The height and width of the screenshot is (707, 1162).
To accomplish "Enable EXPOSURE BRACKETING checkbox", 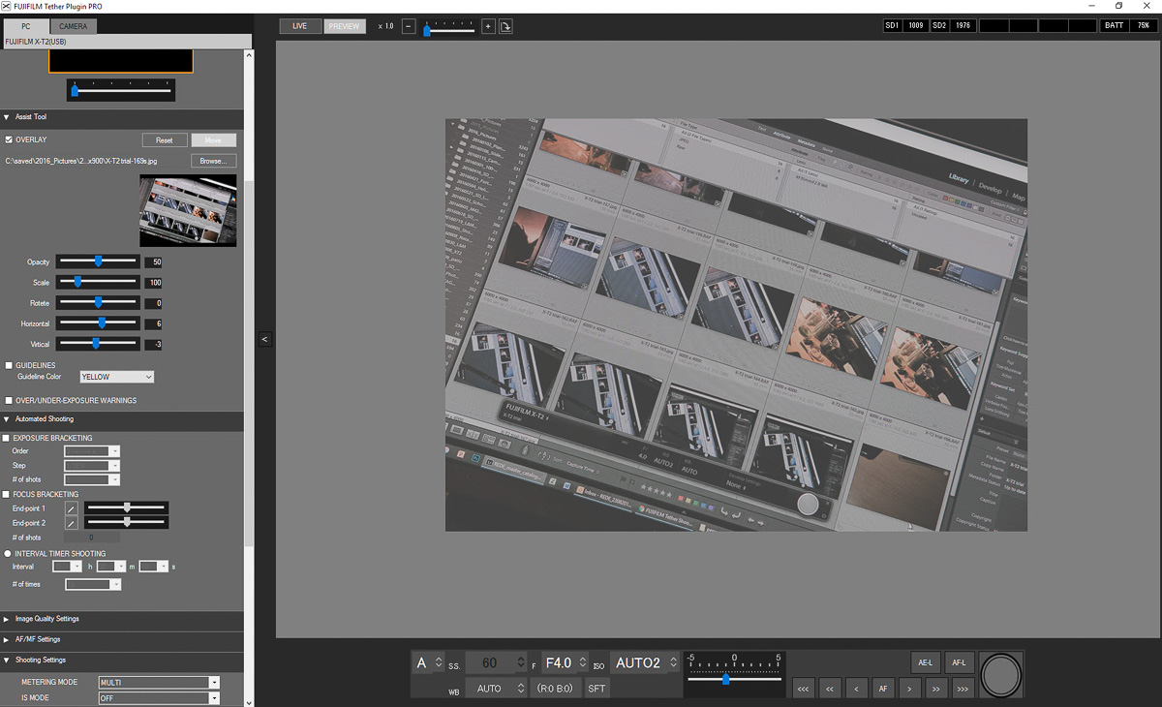I will [x=7, y=439].
